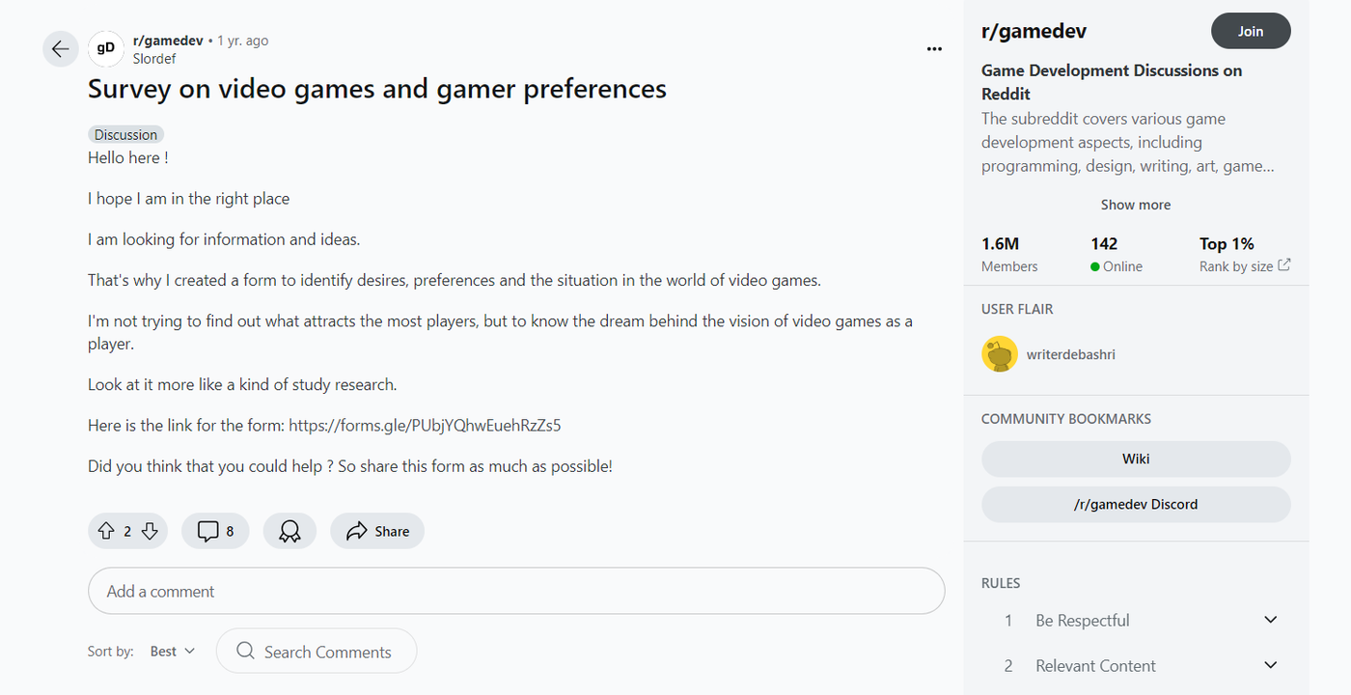
Task: Show more of the community description
Action: click(1136, 205)
